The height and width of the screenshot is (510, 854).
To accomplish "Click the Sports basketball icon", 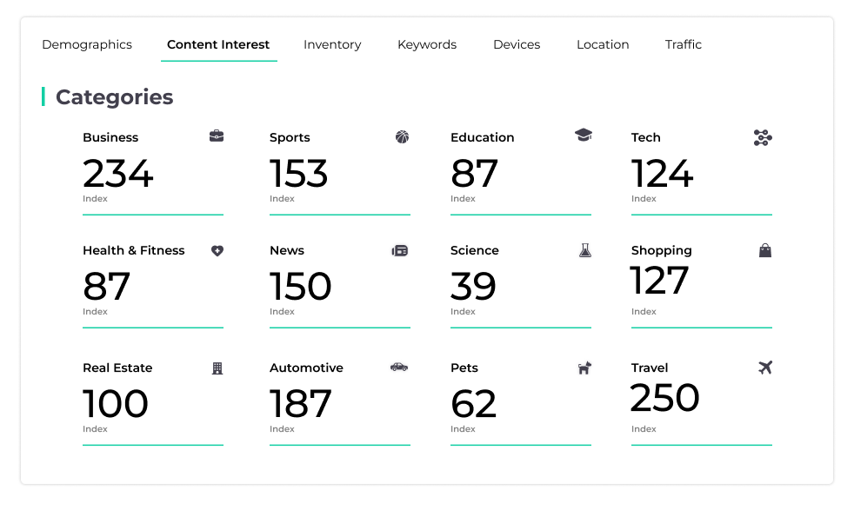I will tap(402, 137).
